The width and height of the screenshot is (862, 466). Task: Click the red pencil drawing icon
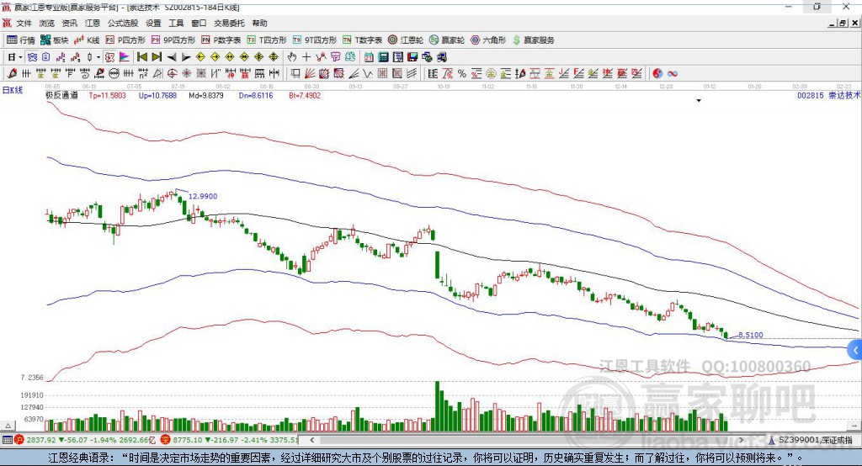[12, 74]
